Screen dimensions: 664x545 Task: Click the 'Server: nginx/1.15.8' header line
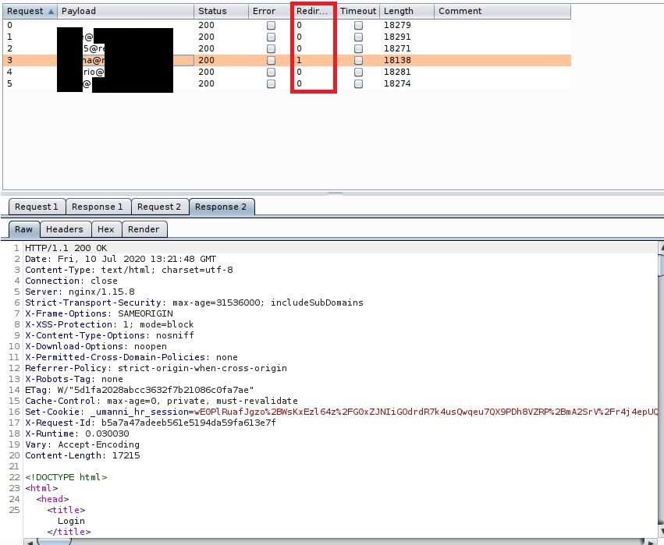(x=80, y=292)
